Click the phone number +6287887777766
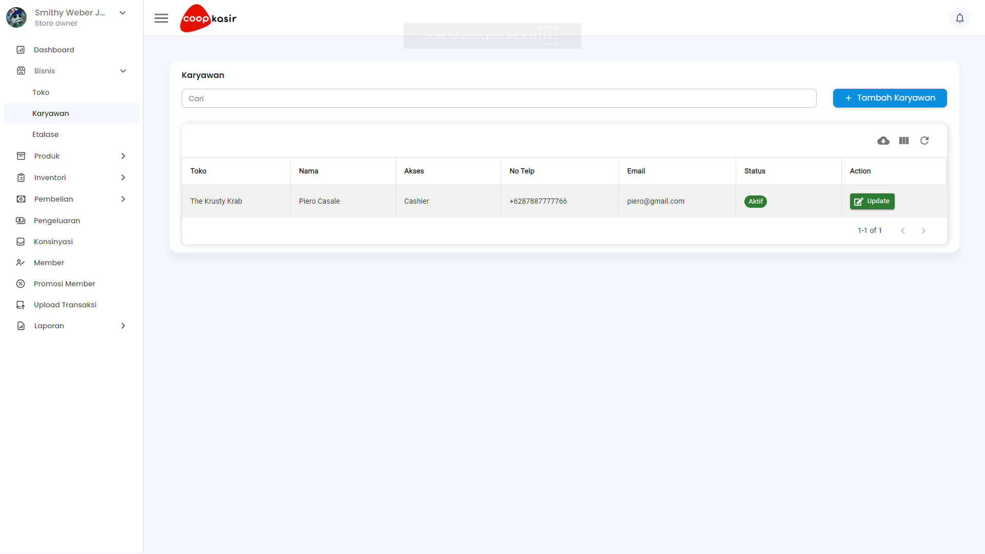Viewport: 985px width, 554px height. 538,201
